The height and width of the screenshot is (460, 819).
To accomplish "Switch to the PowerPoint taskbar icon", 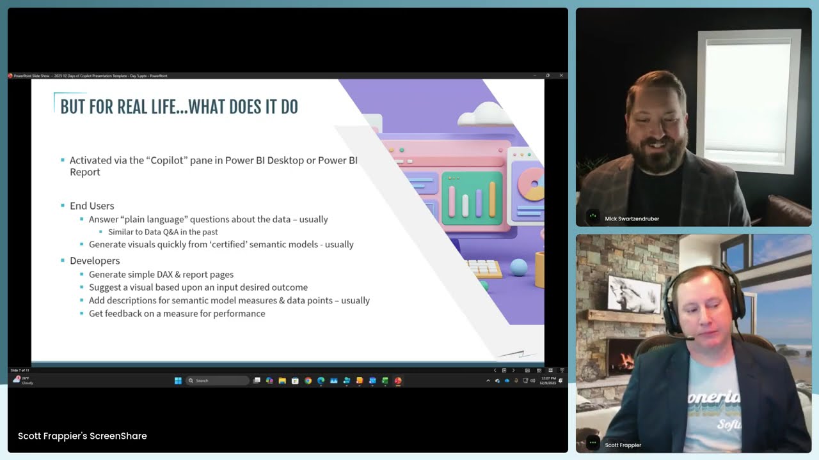I will coord(398,381).
